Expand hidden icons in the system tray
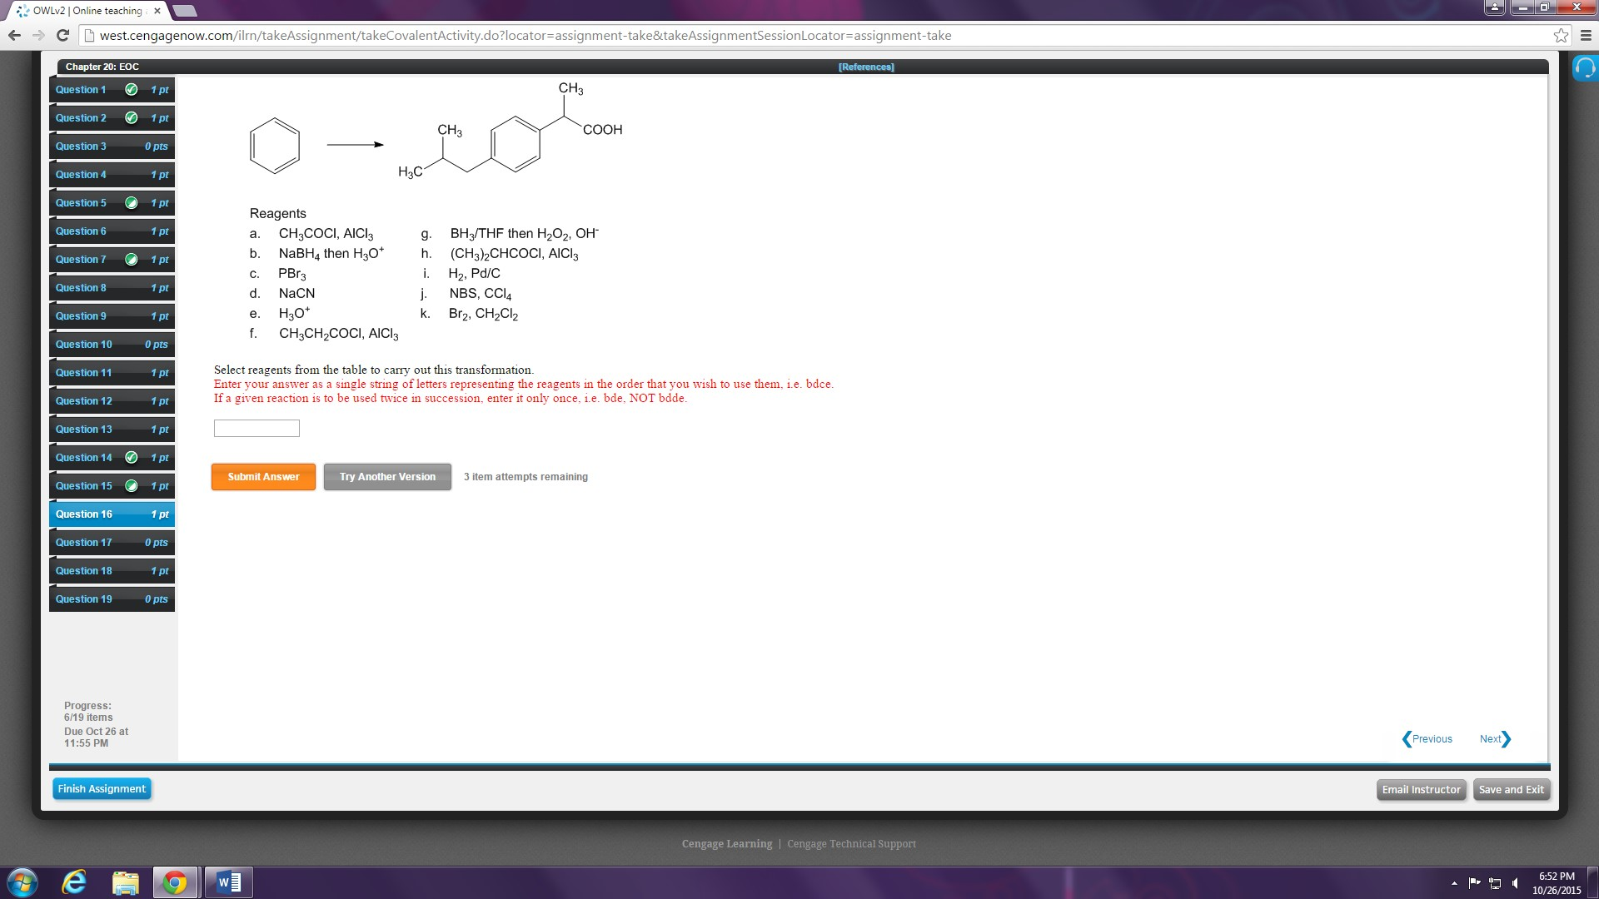Image resolution: width=1599 pixels, height=899 pixels. point(1452,882)
